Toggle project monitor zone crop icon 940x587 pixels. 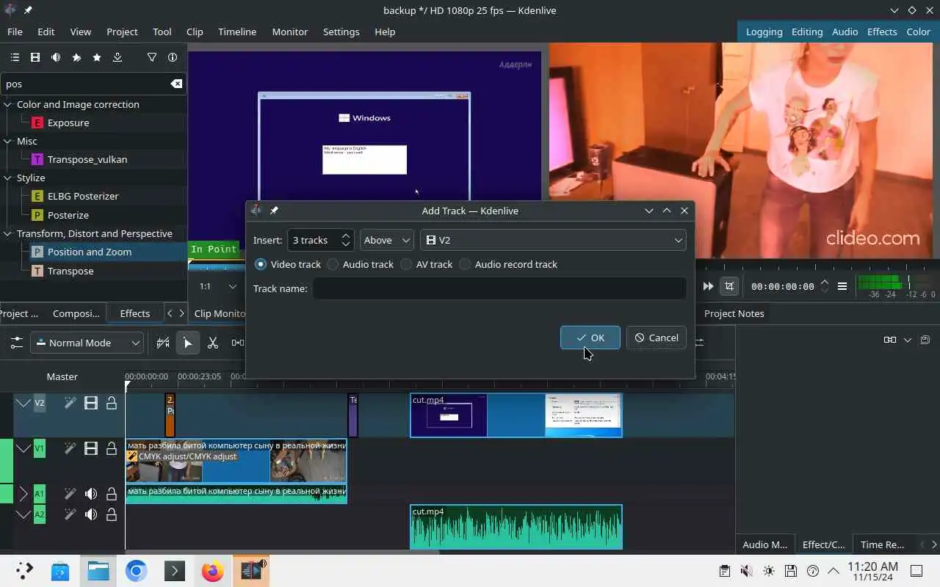(x=729, y=286)
